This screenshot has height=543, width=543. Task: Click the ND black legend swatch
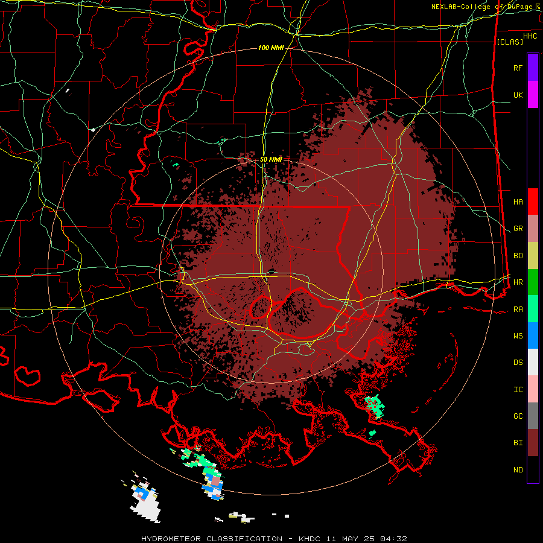(x=533, y=469)
